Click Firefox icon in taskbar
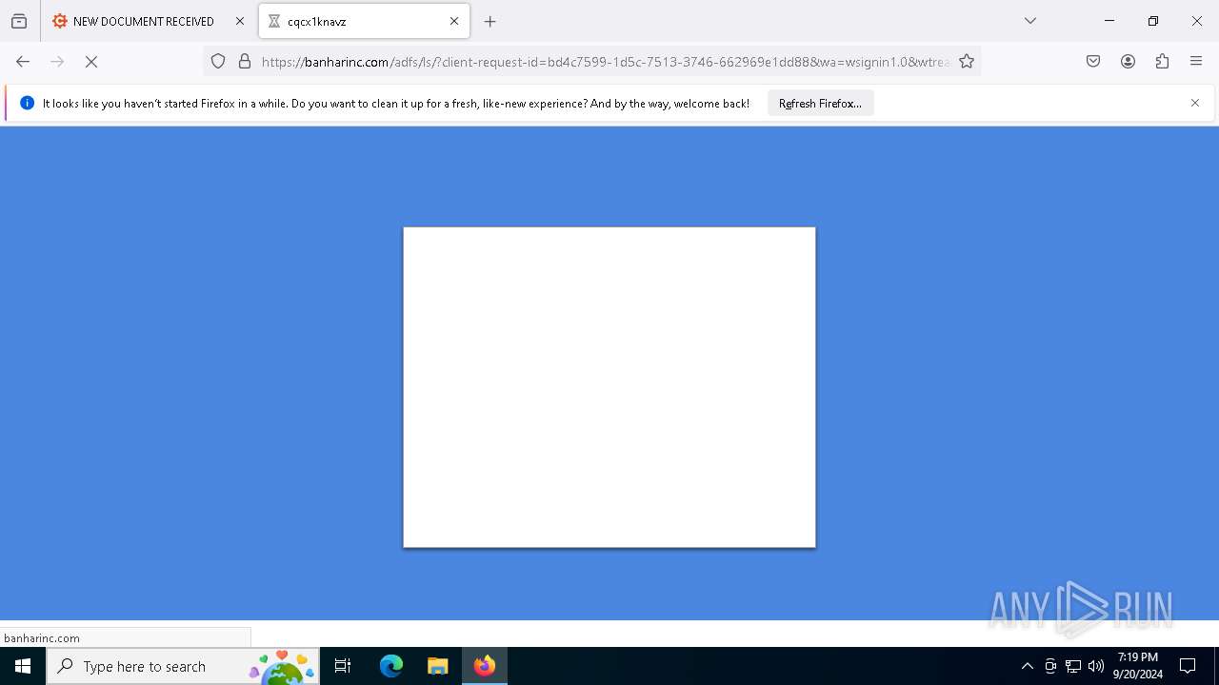 pyautogui.click(x=485, y=666)
